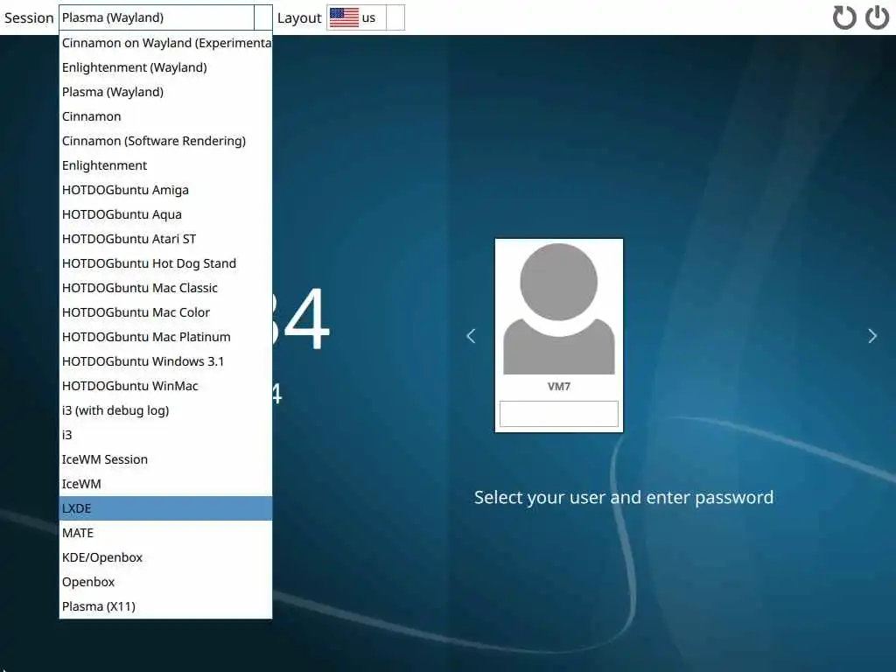Screen dimensions: 896x672
Task: Select Plasma (Wayland) in the session list
Action: coord(165,92)
